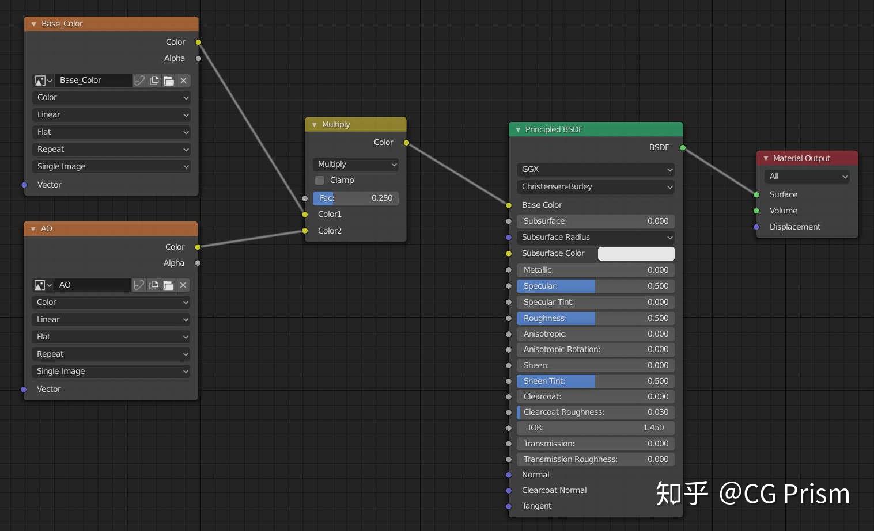
Task: Click the Vector input socket of Base_Color node
Action: [x=24, y=185]
